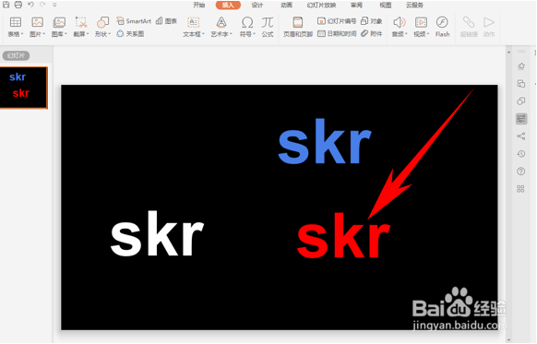
Task: Open the 图库 gallery icon
Action: (59, 22)
